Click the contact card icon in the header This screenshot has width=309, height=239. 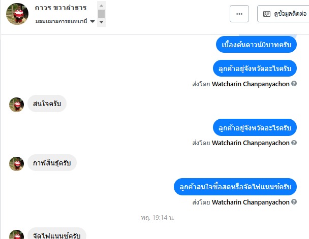click(x=267, y=14)
